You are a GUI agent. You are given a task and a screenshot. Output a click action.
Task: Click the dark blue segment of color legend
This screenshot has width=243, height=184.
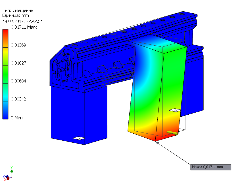point(5,110)
